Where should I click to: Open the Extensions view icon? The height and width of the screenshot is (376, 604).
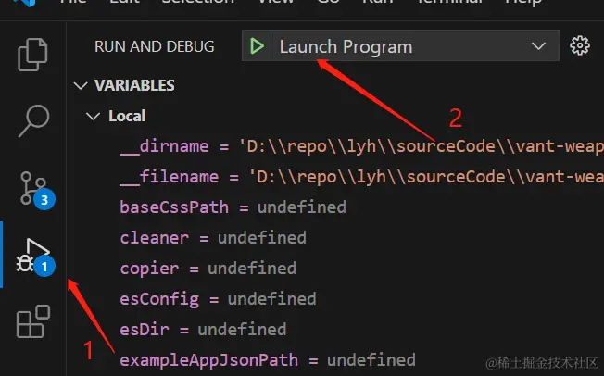(x=34, y=324)
